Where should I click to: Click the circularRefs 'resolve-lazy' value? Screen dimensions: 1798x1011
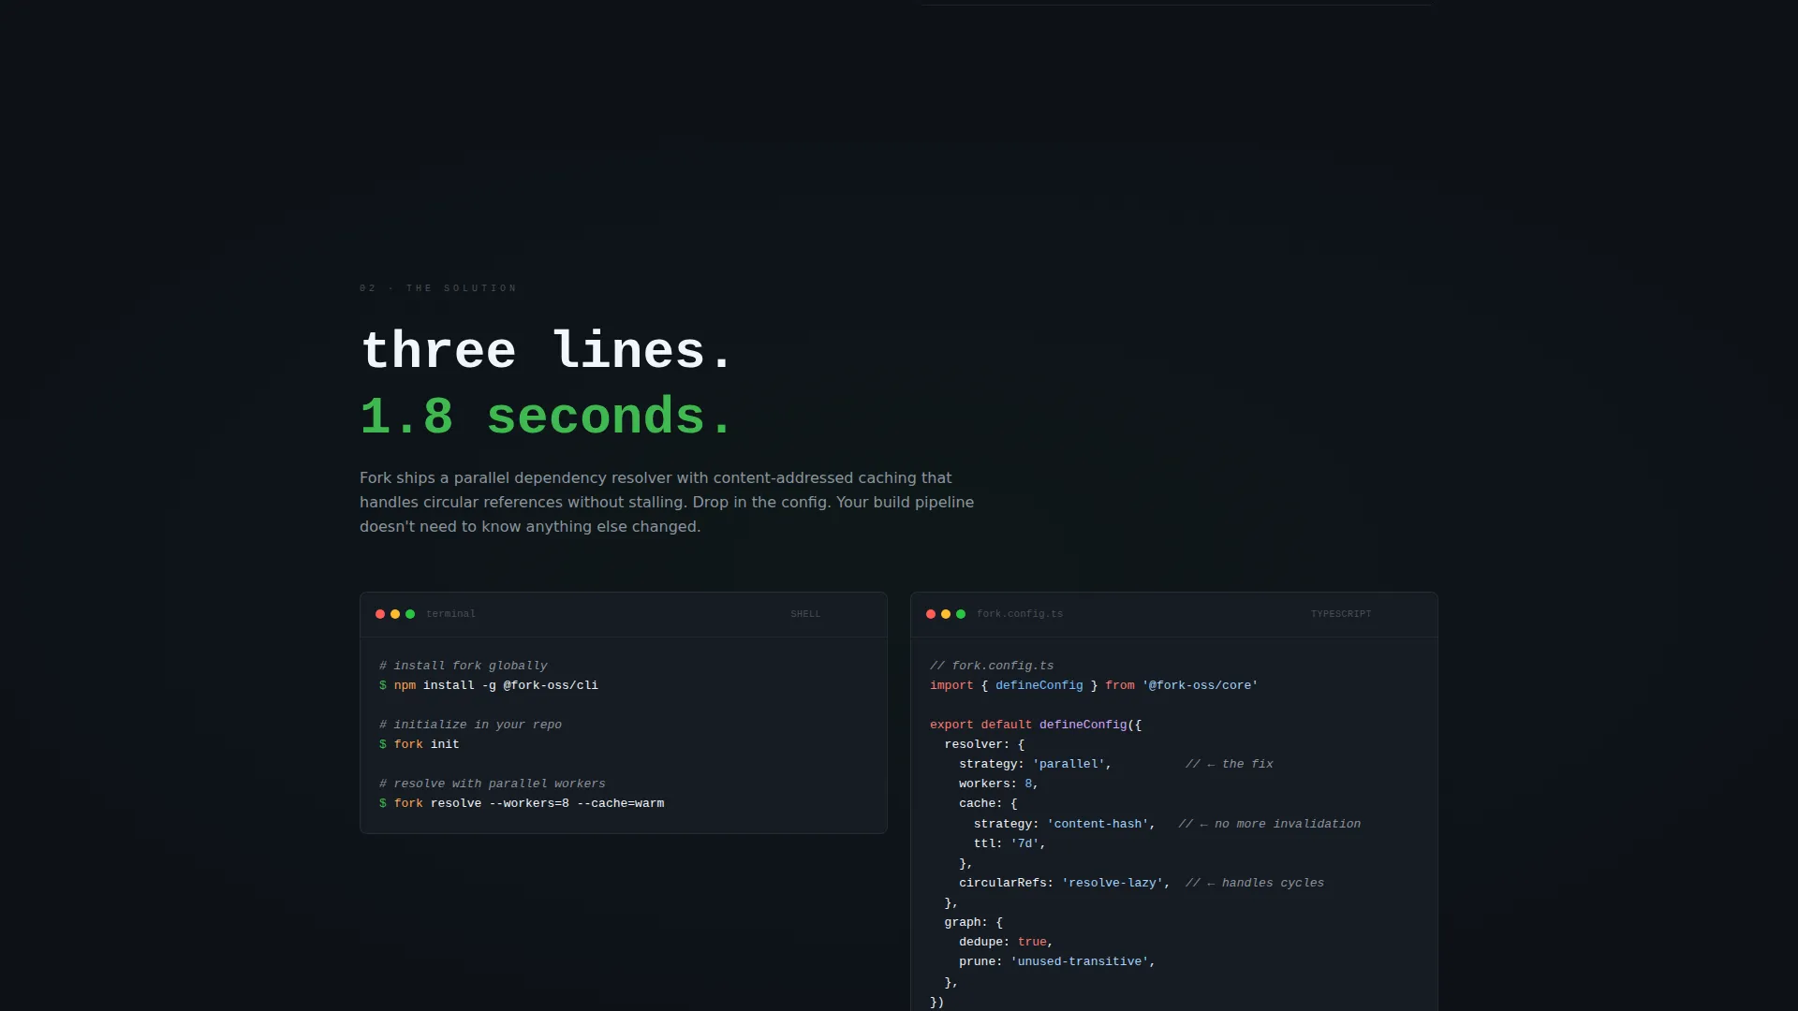[1113, 883]
